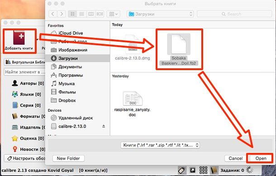Image resolution: width=276 pixels, height=176 pixels.
Task: Create a New Folder
Action: point(68,158)
